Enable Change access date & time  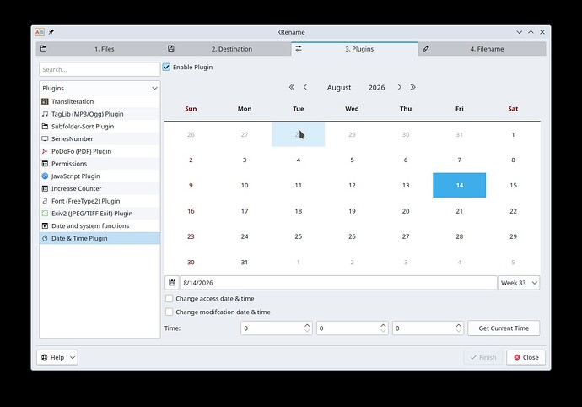click(x=170, y=298)
